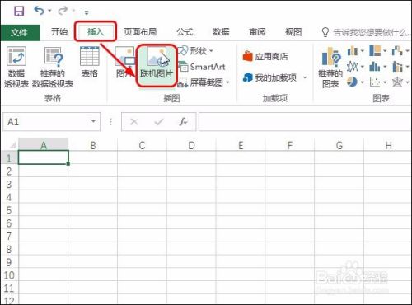
Task: Select row 5 header
Action: coord(9,210)
